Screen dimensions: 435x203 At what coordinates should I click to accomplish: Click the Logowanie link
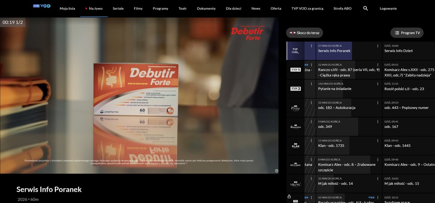(388, 8)
